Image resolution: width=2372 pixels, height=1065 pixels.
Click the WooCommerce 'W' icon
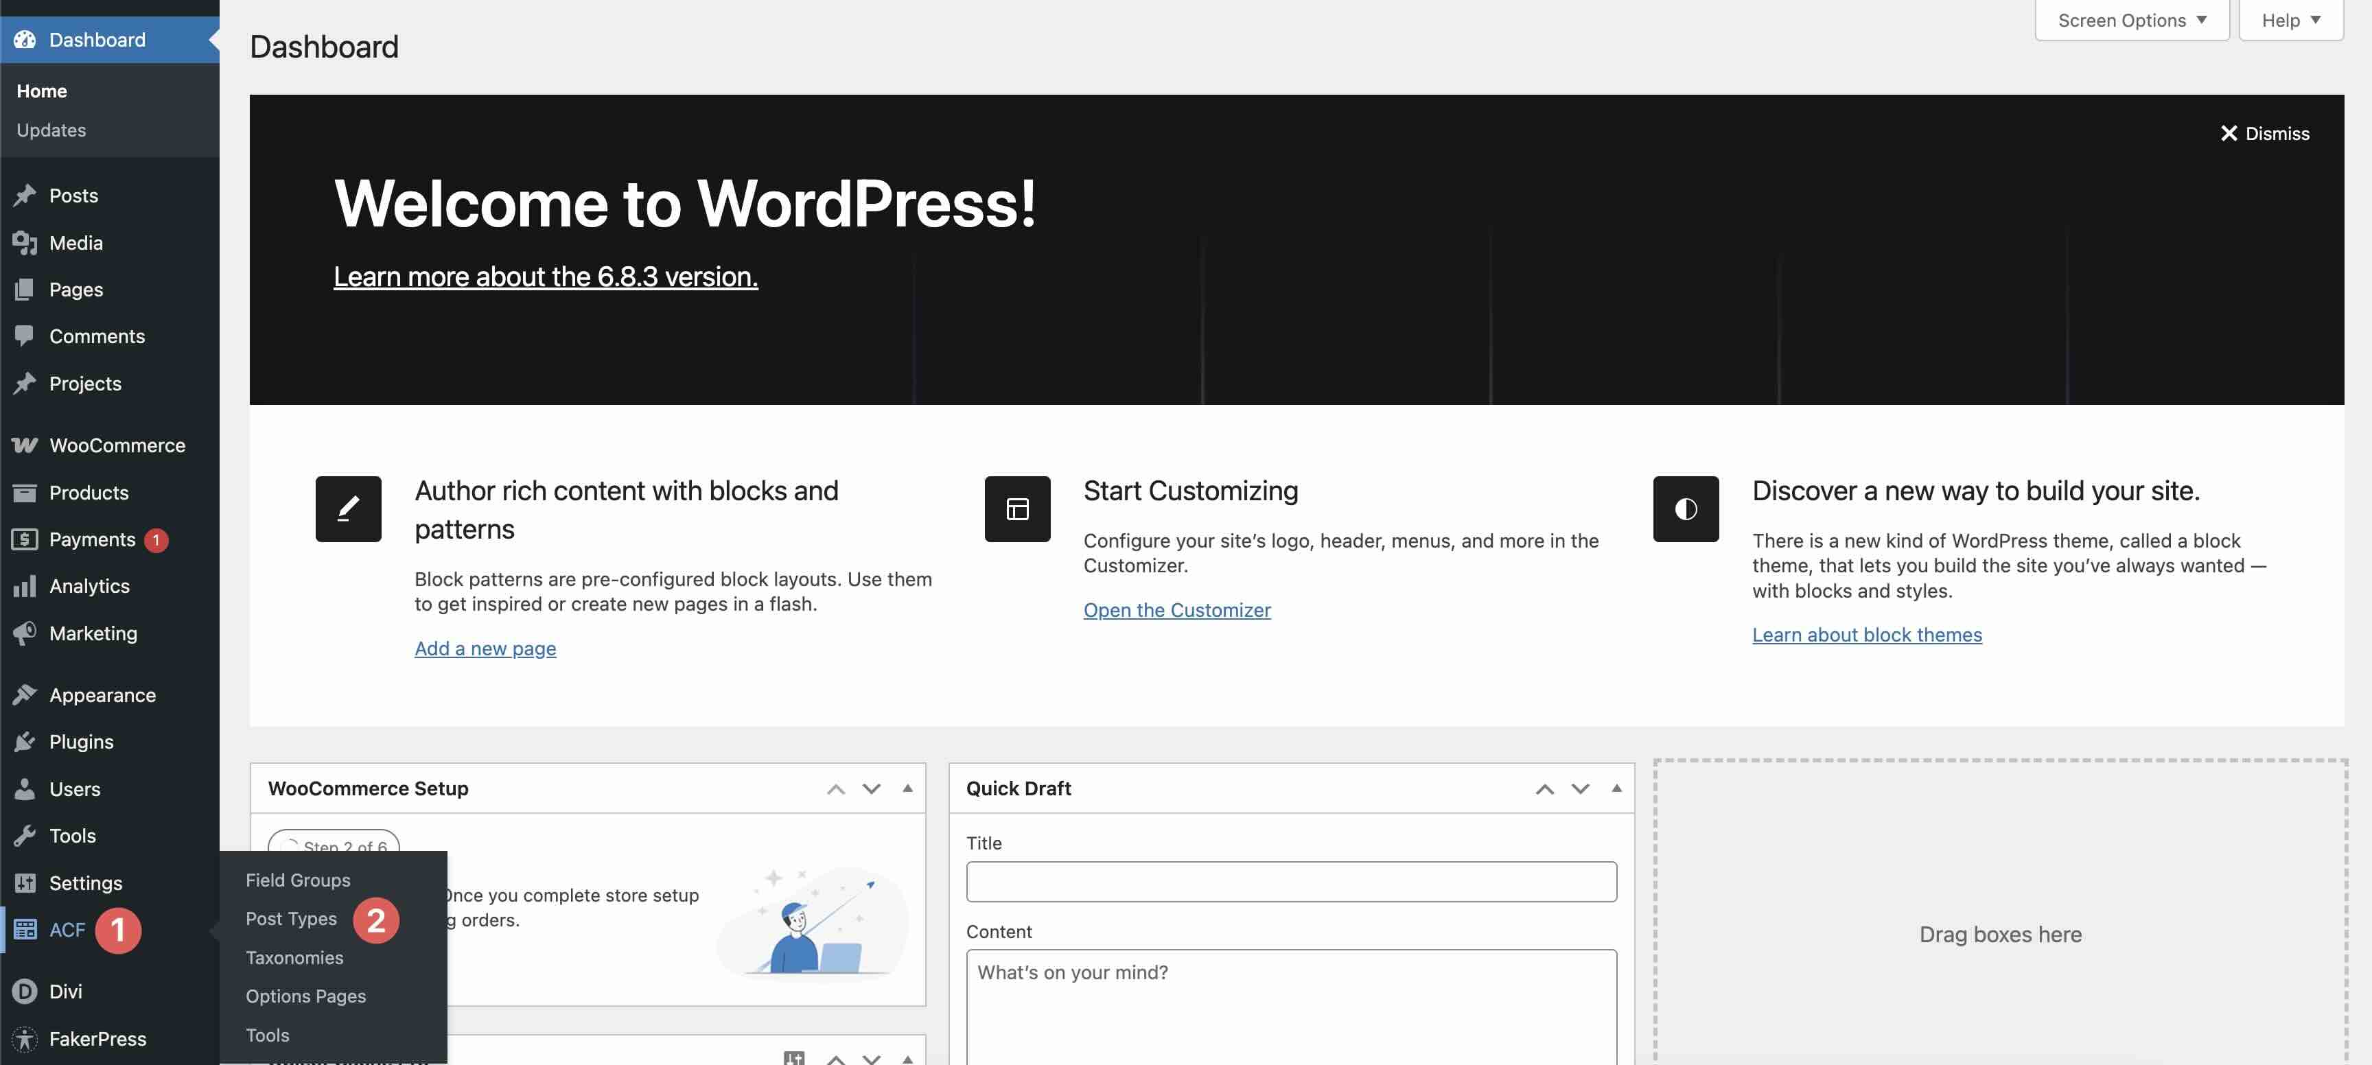(x=23, y=445)
